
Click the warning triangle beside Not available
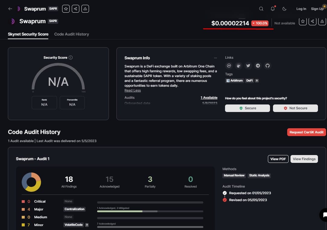click(x=322, y=21)
